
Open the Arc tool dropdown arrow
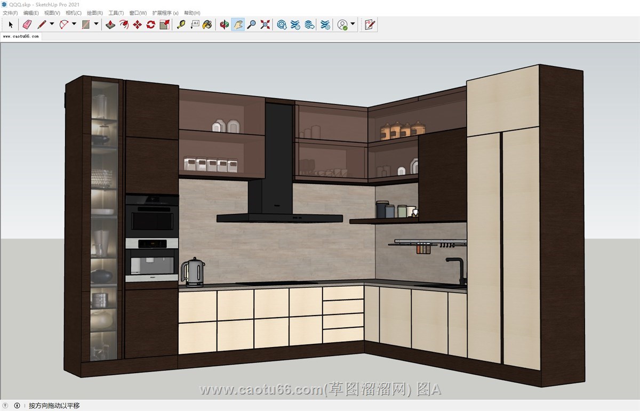pos(74,24)
